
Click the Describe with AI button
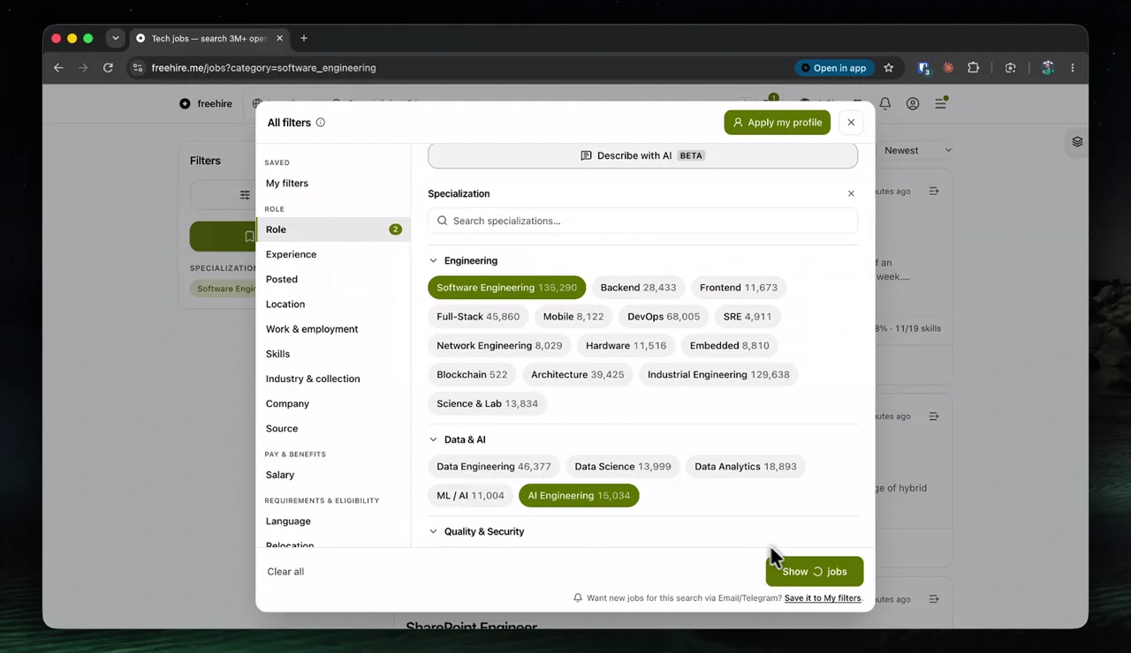pyautogui.click(x=642, y=155)
